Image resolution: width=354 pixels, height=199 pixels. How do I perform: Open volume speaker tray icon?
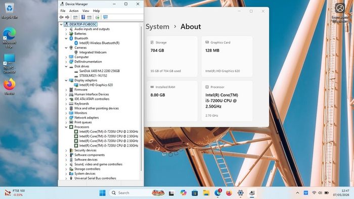coord(320,193)
